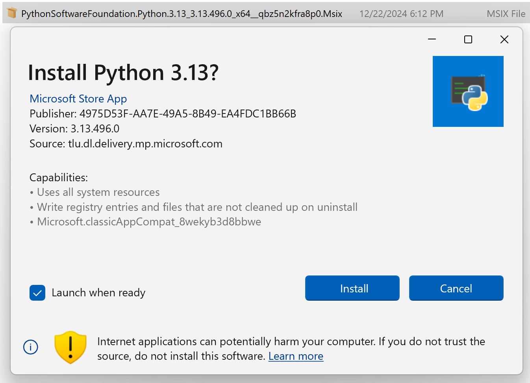Click the Internet applications warning message
This screenshot has height=383, width=530.
[291, 349]
